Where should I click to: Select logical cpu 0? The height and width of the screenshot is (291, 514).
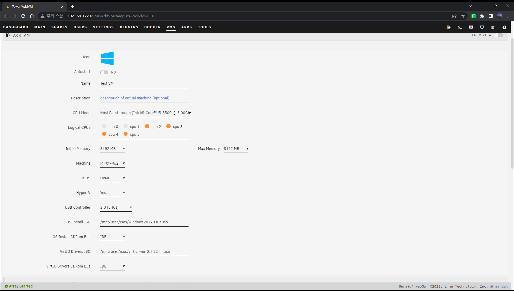tap(104, 126)
